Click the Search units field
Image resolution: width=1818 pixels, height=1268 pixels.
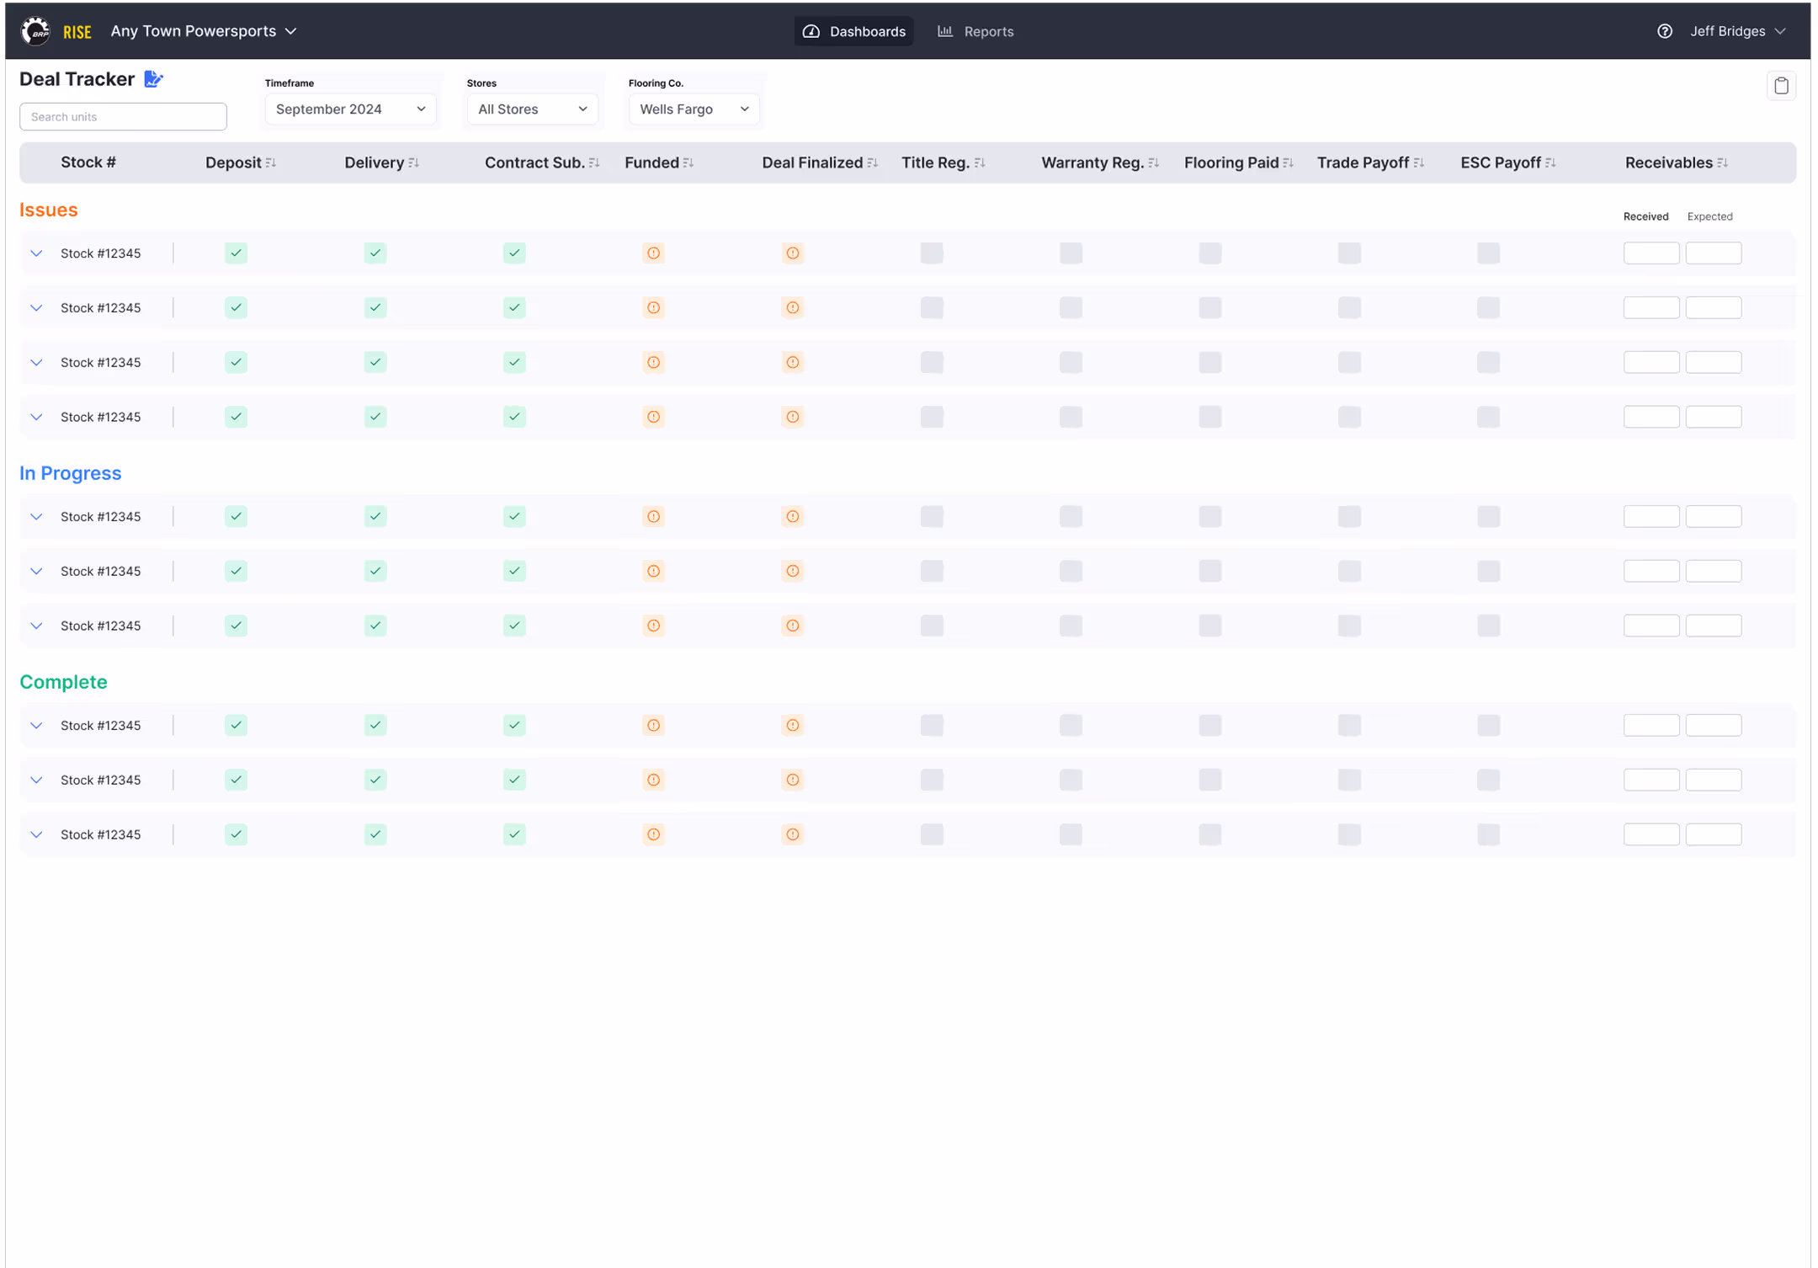point(123,117)
